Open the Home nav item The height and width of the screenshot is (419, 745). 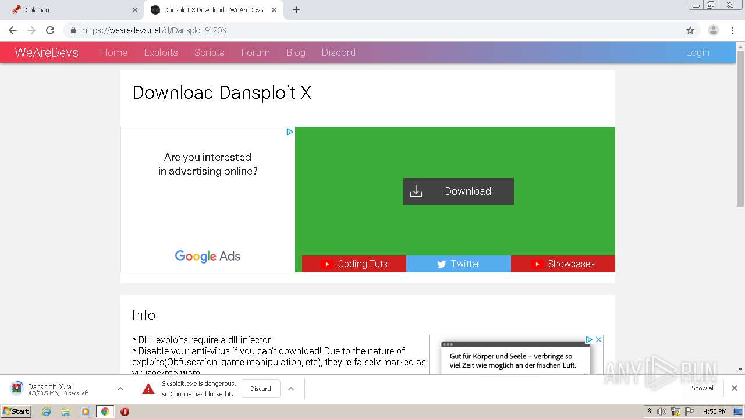(114, 52)
